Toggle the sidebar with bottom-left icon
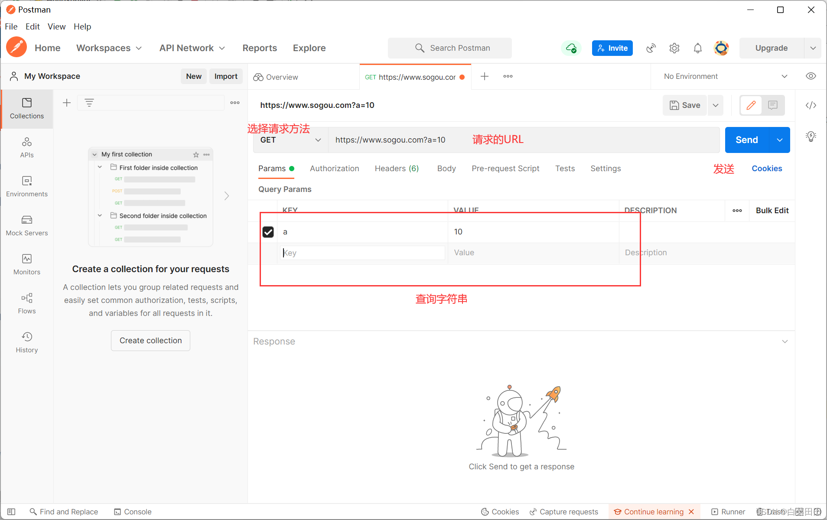Image resolution: width=827 pixels, height=520 pixels. click(12, 512)
